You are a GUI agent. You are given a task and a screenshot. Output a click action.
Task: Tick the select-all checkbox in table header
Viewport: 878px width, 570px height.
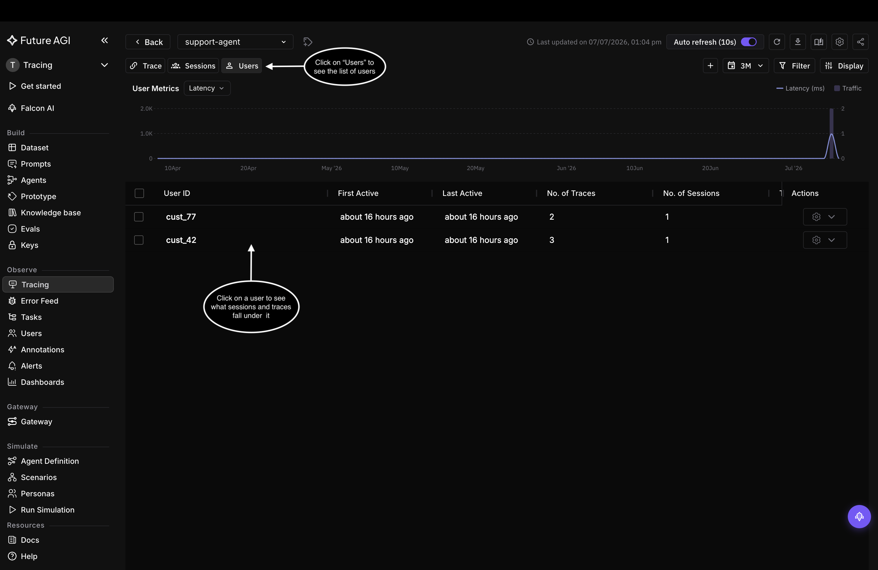coord(139,193)
